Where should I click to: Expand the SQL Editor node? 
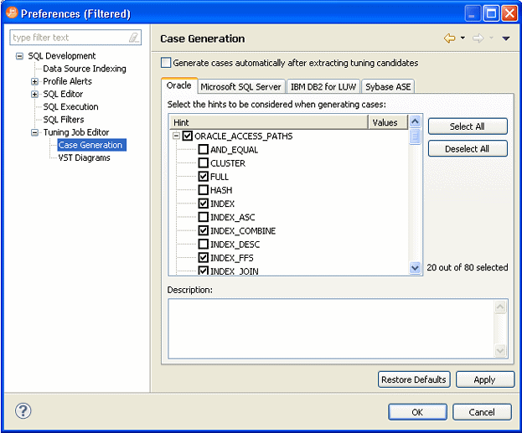click(34, 94)
